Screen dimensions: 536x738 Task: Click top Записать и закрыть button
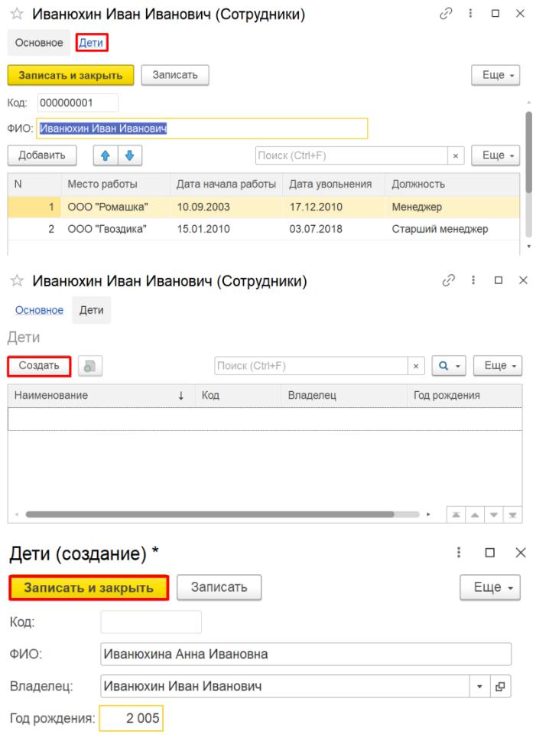(70, 75)
